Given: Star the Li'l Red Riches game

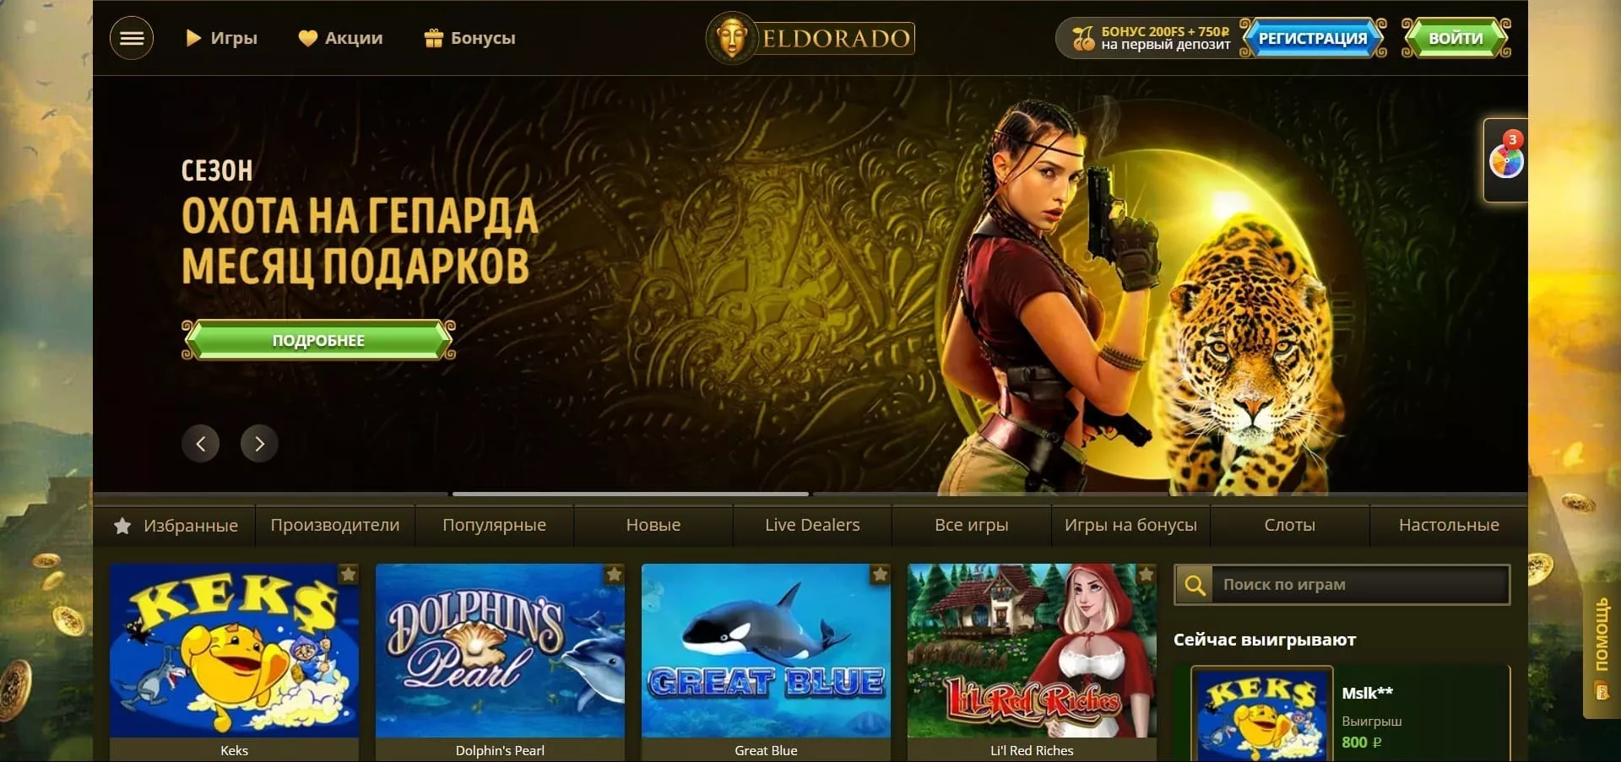Looking at the screenshot, I should click(1146, 575).
